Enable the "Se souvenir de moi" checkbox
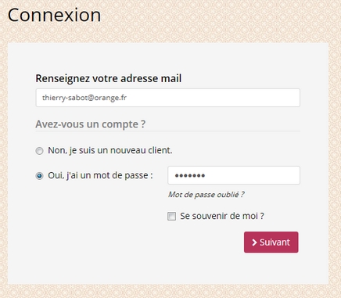 pyautogui.click(x=171, y=216)
